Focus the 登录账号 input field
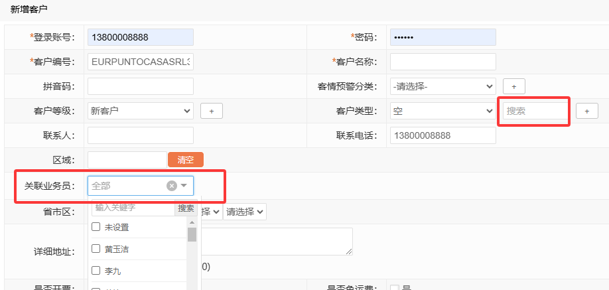The width and height of the screenshot is (609, 290). [x=140, y=37]
